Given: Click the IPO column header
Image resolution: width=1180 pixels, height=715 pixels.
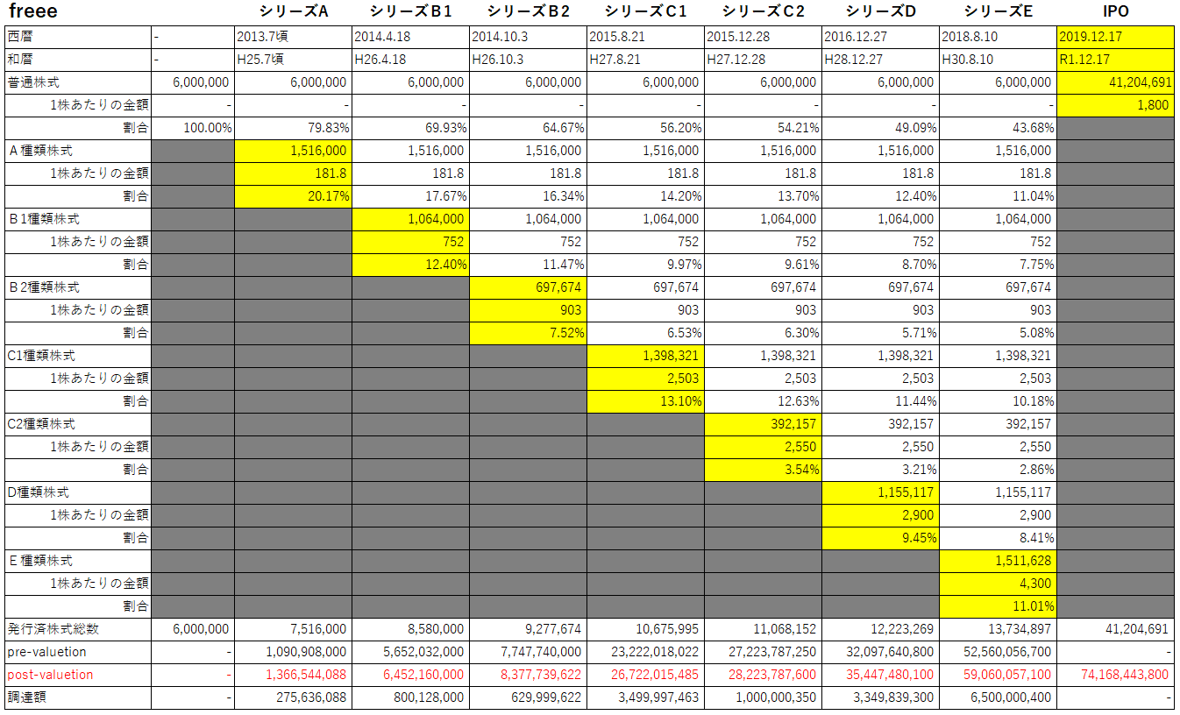Looking at the screenshot, I should point(1115,13).
